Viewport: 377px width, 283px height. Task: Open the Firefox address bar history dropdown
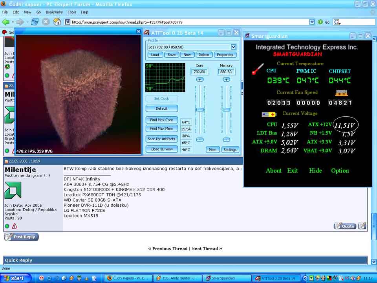tap(312, 22)
